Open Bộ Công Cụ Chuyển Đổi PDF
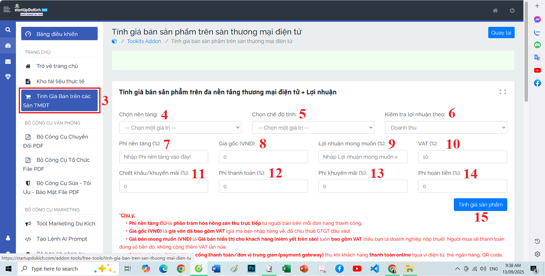 click(x=59, y=141)
